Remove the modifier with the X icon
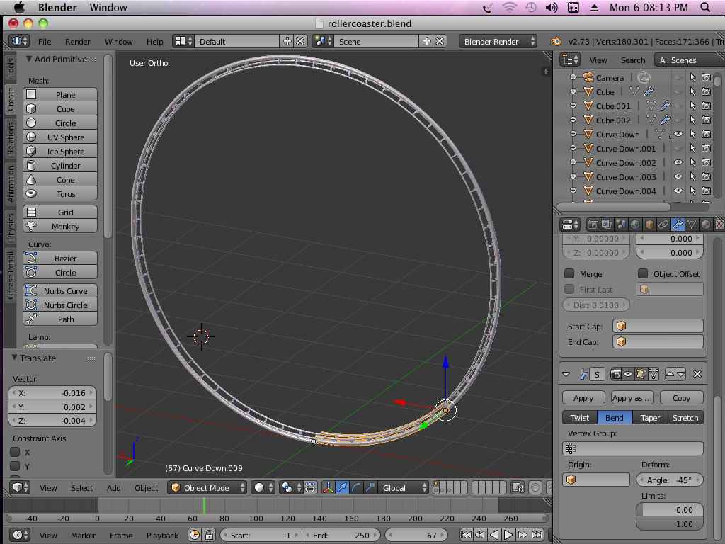This screenshot has width=725, height=544. coord(697,374)
